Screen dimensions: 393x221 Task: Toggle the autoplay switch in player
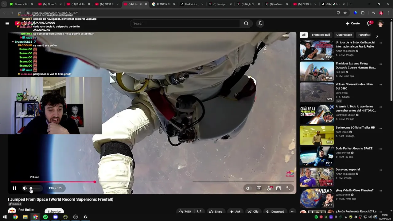(248, 188)
